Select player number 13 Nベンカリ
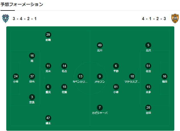 (x=81, y=76)
